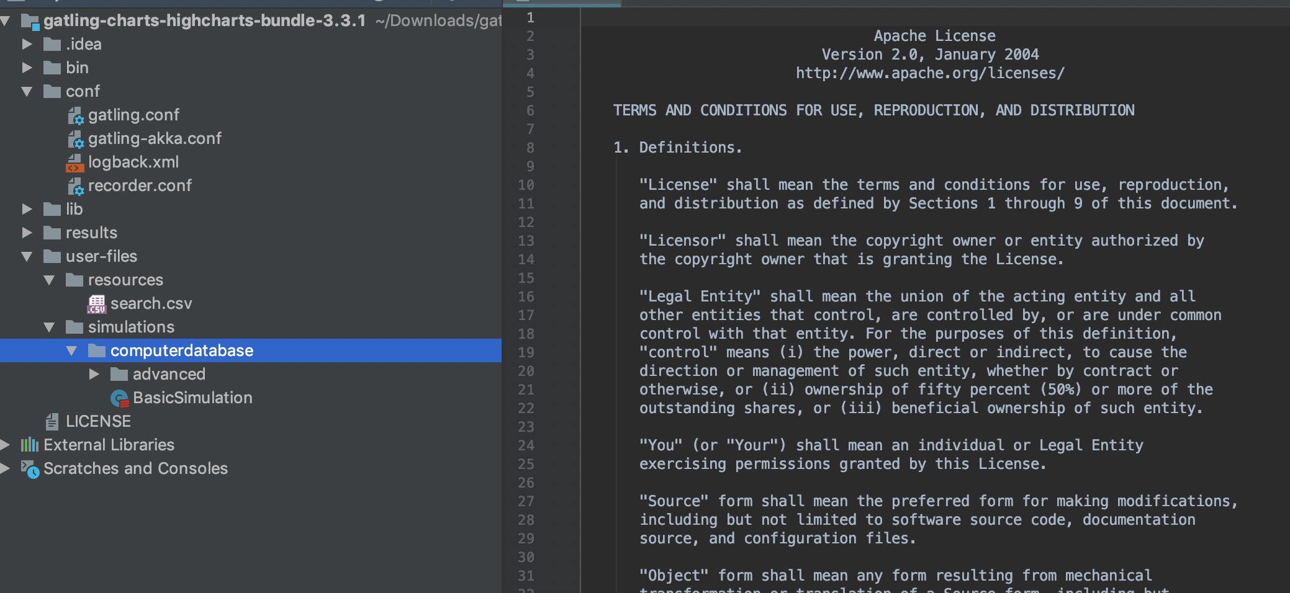Click the simulations folder icon
The image size is (1290, 593).
click(74, 327)
